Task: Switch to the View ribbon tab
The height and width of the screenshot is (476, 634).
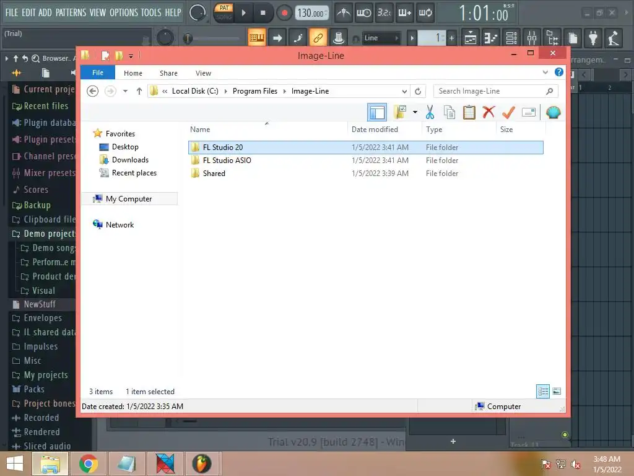Action: click(x=203, y=73)
